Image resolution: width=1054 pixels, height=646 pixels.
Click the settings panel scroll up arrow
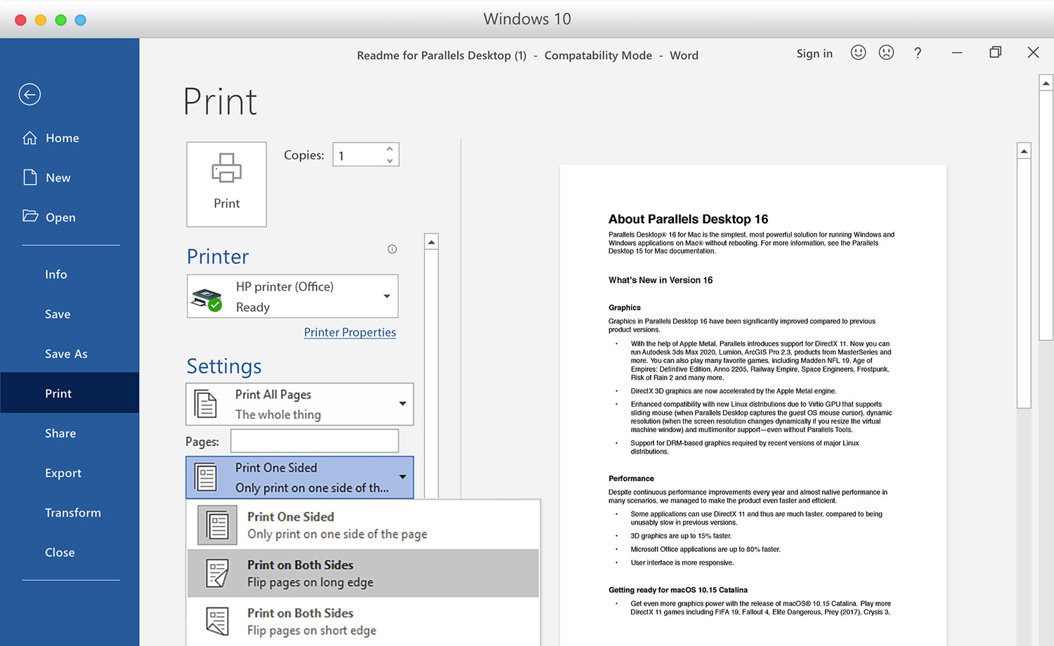[431, 242]
